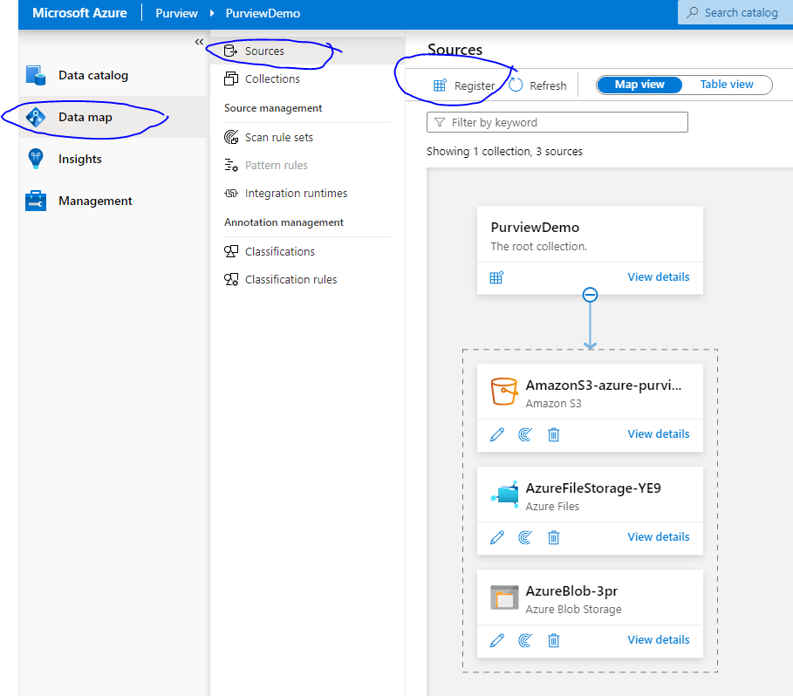This screenshot has height=696, width=793.
Task: Click the Azure Files source thumbnail
Action: coord(504,495)
